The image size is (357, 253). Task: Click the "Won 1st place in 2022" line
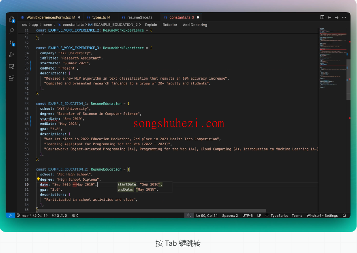tap(132, 139)
